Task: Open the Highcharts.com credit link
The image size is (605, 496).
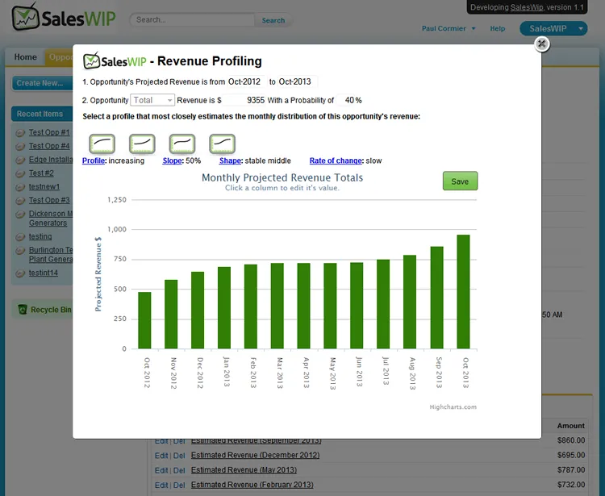Action: point(453,407)
